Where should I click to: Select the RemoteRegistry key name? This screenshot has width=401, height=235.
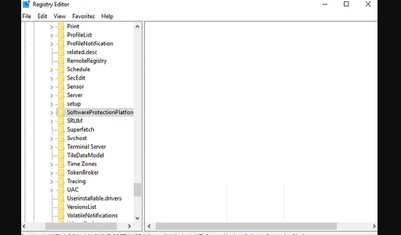87,61
